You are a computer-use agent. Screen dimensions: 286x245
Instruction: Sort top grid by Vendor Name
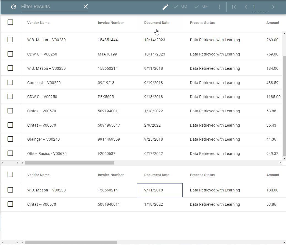pyautogui.click(x=38, y=23)
